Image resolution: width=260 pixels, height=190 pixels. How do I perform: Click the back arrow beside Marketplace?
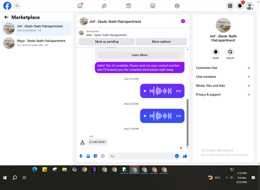click(x=6, y=17)
